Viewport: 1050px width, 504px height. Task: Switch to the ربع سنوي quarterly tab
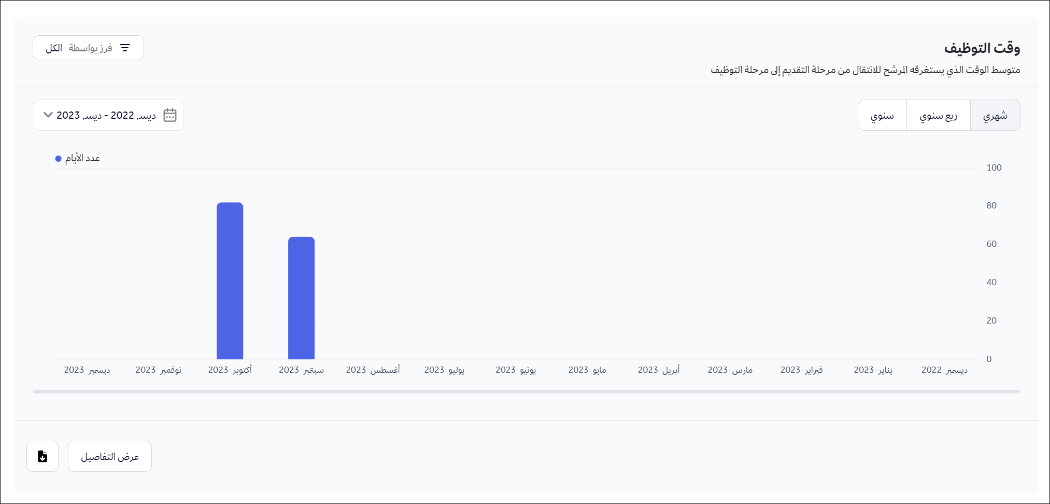coord(938,115)
